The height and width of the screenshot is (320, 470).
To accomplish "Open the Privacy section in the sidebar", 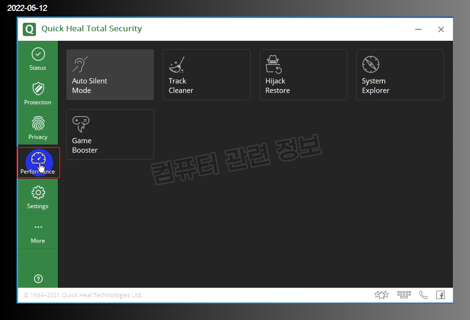I will pyautogui.click(x=38, y=128).
